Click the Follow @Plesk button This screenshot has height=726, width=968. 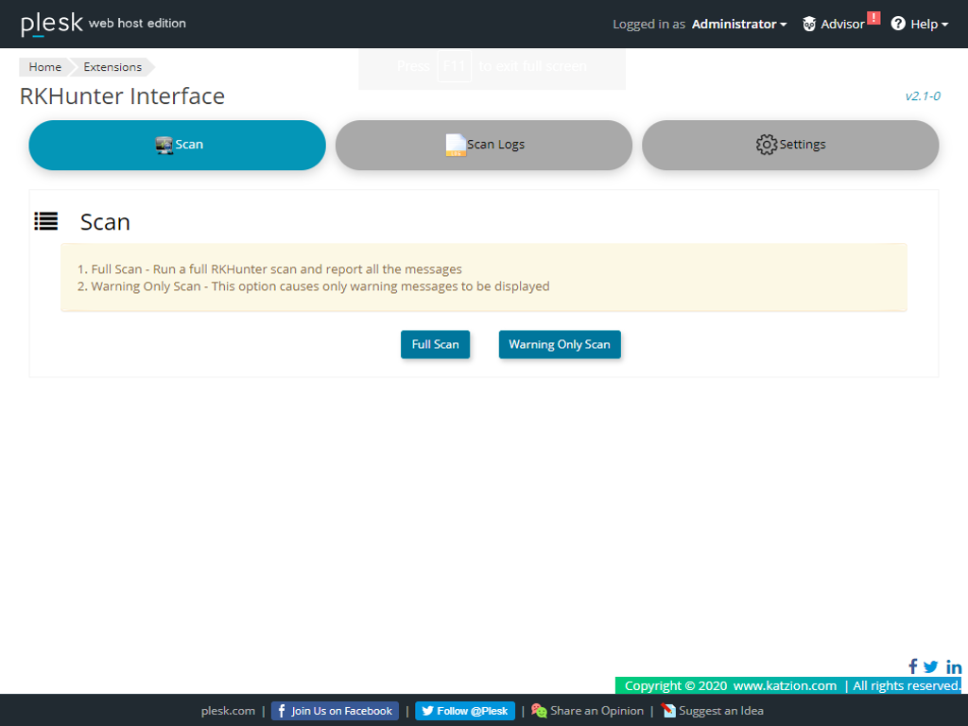(465, 711)
